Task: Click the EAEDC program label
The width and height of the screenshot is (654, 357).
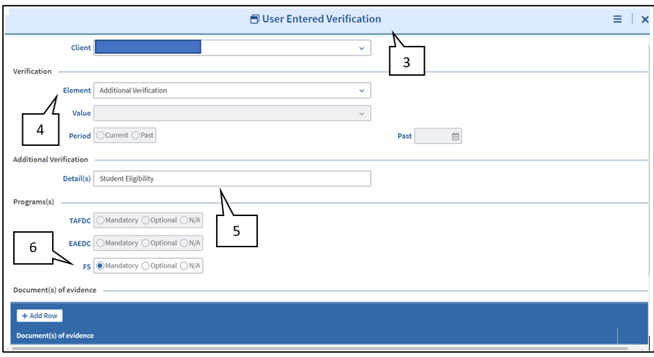Action: point(80,244)
